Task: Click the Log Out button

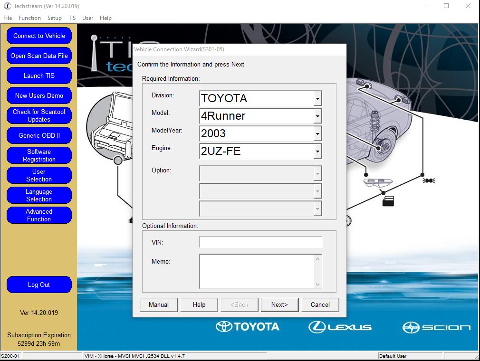Action: point(39,285)
